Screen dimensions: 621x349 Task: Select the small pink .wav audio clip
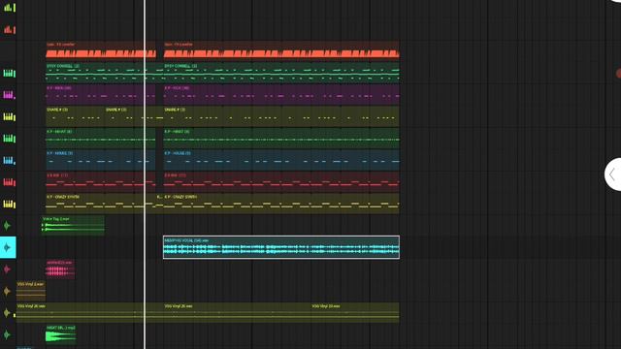click(x=60, y=270)
